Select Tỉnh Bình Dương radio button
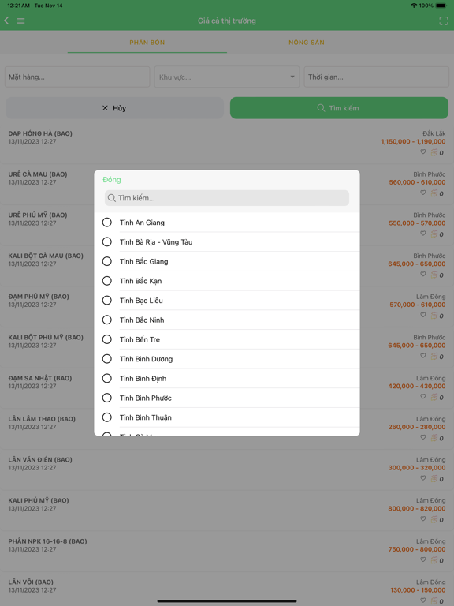The height and width of the screenshot is (606, 454). coord(107,359)
